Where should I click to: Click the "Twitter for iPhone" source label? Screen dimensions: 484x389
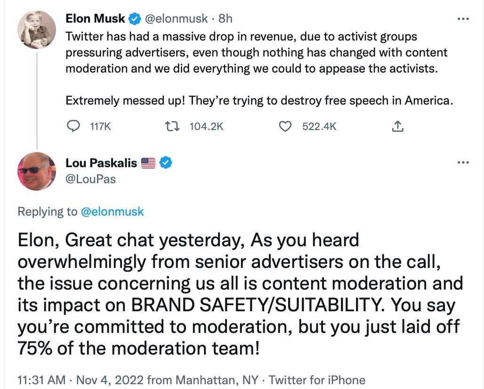(317, 380)
